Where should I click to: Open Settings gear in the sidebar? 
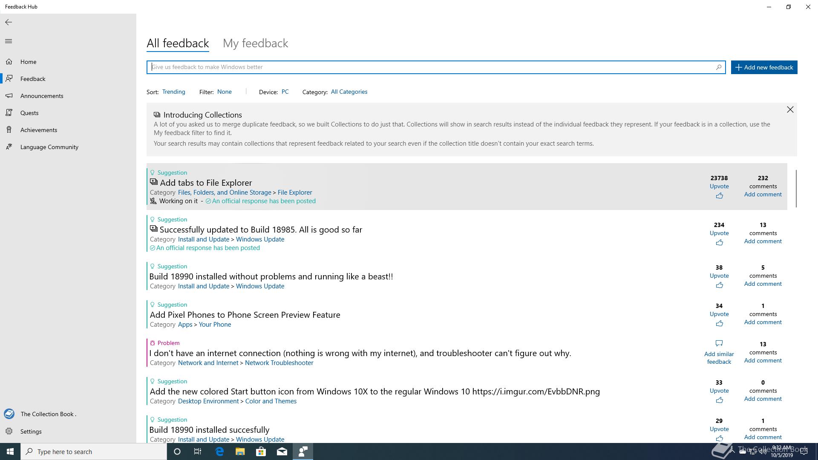(x=9, y=431)
